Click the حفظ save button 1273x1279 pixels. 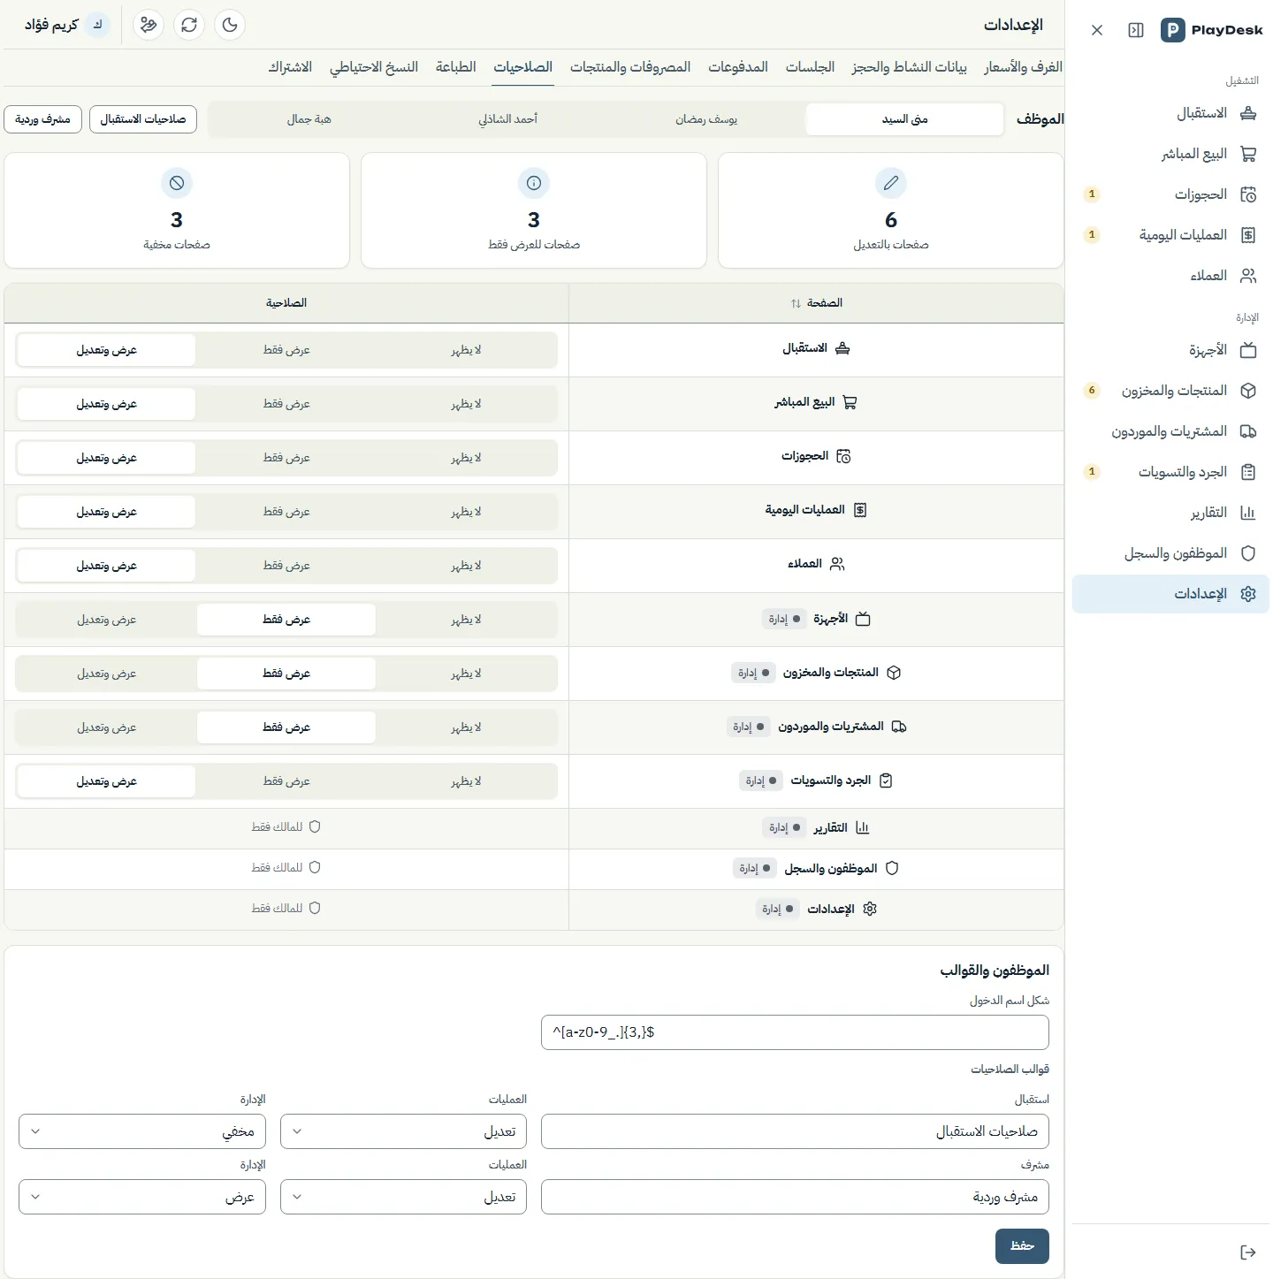click(1022, 1245)
